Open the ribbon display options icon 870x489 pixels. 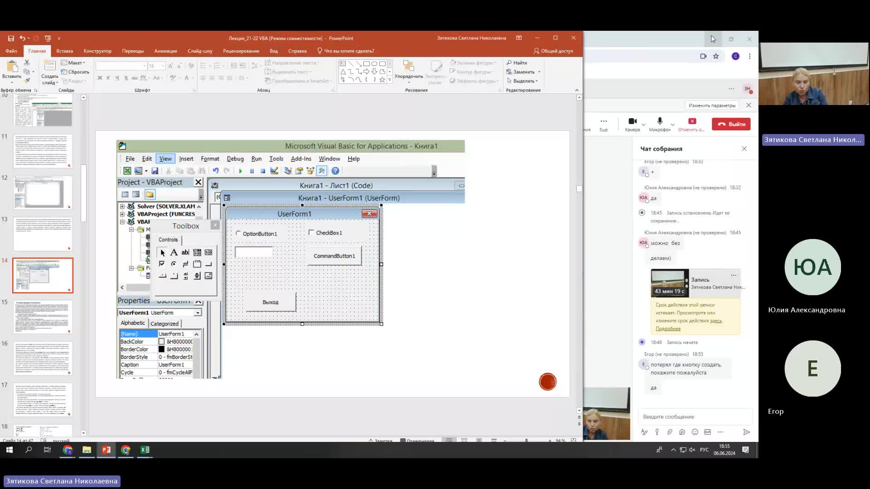(519, 38)
